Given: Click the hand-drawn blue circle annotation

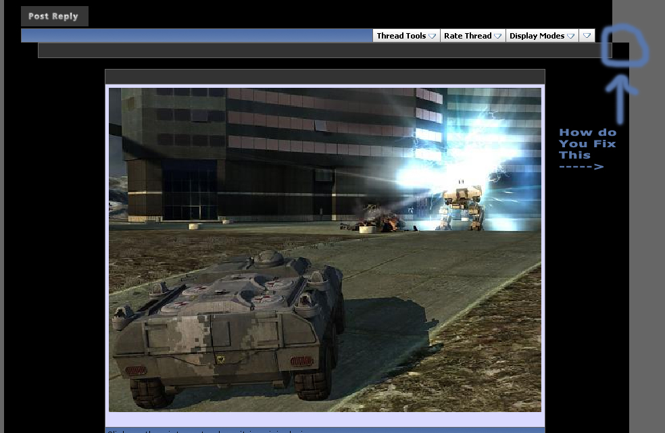Looking at the screenshot, I should pyautogui.click(x=624, y=47).
